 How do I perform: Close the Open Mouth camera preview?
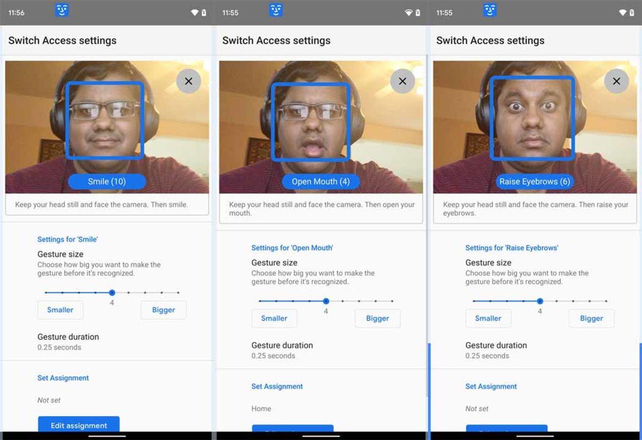coord(402,81)
